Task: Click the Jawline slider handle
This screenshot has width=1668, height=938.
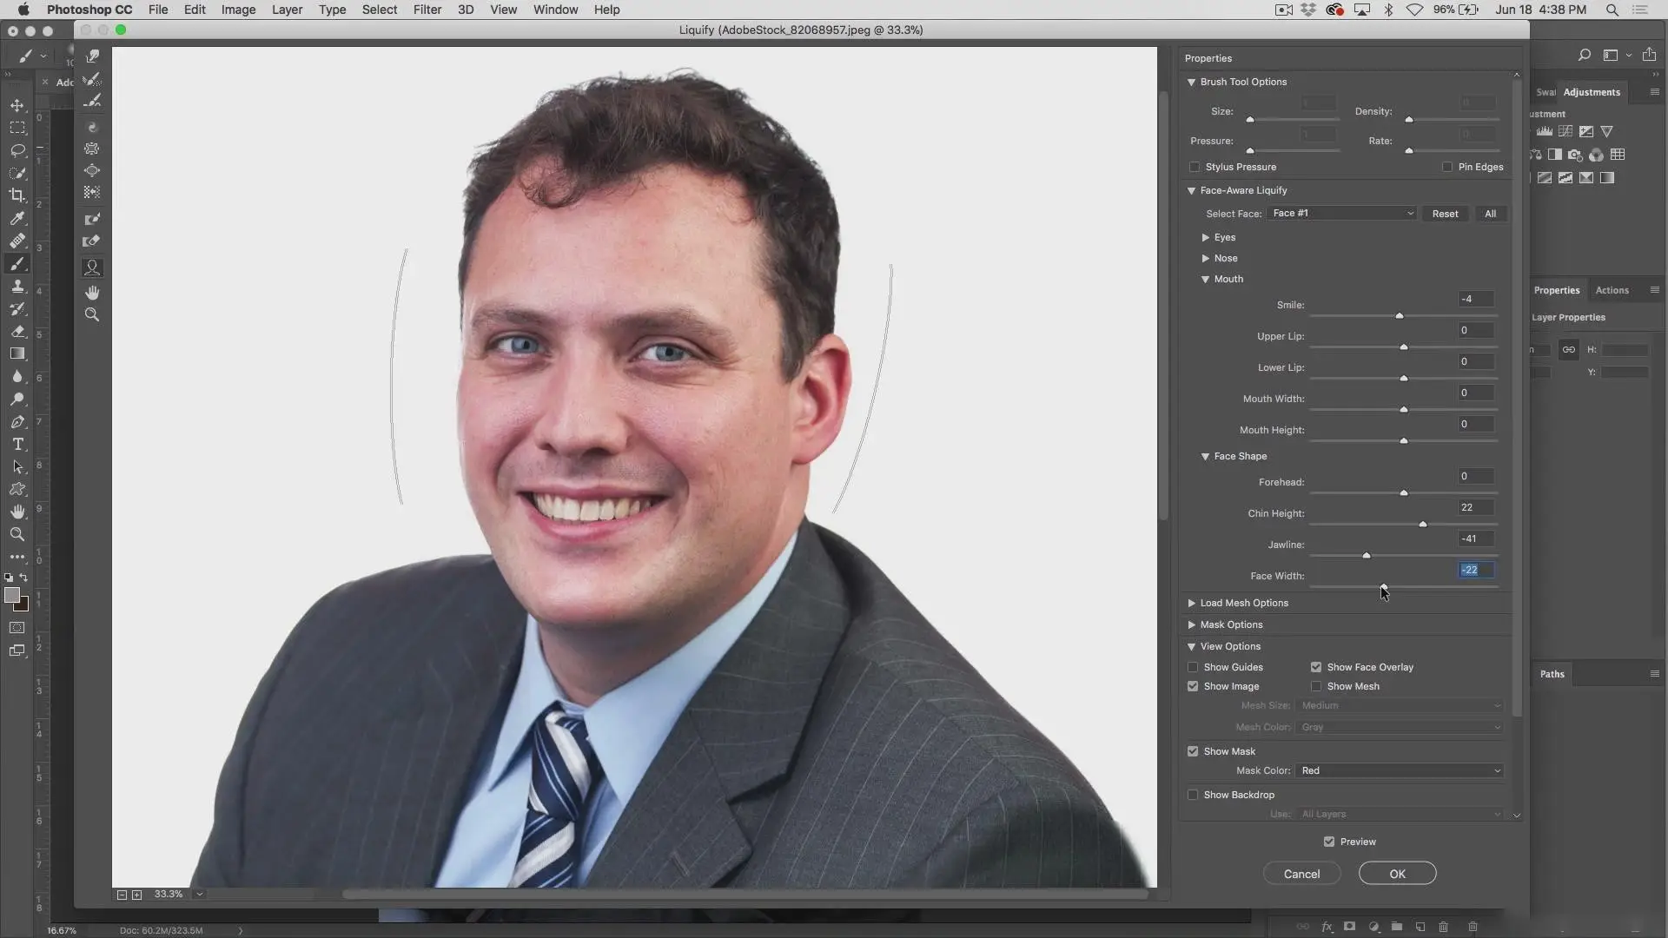Action: (1367, 555)
